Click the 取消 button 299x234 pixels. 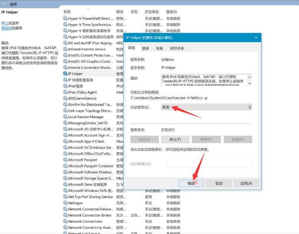219,183
